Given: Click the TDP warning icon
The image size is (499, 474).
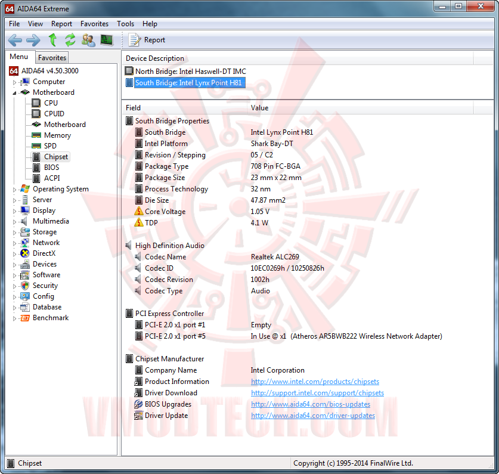Looking at the screenshot, I should [x=138, y=222].
